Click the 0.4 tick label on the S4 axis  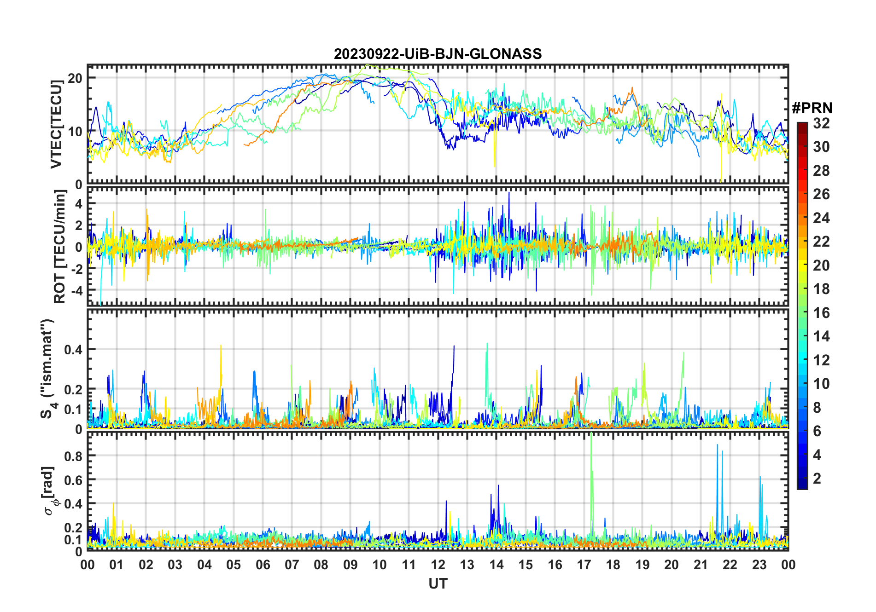[73, 350]
